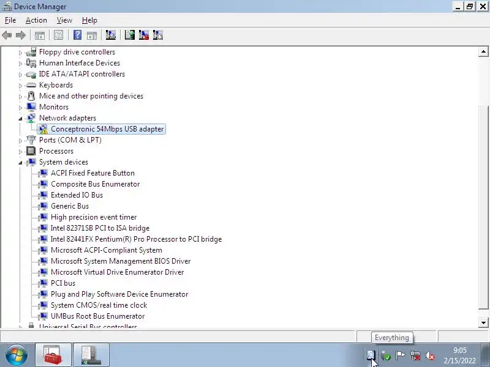This screenshot has height=367, width=490.
Task: Select Extended IO Bus device
Action: (77, 195)
